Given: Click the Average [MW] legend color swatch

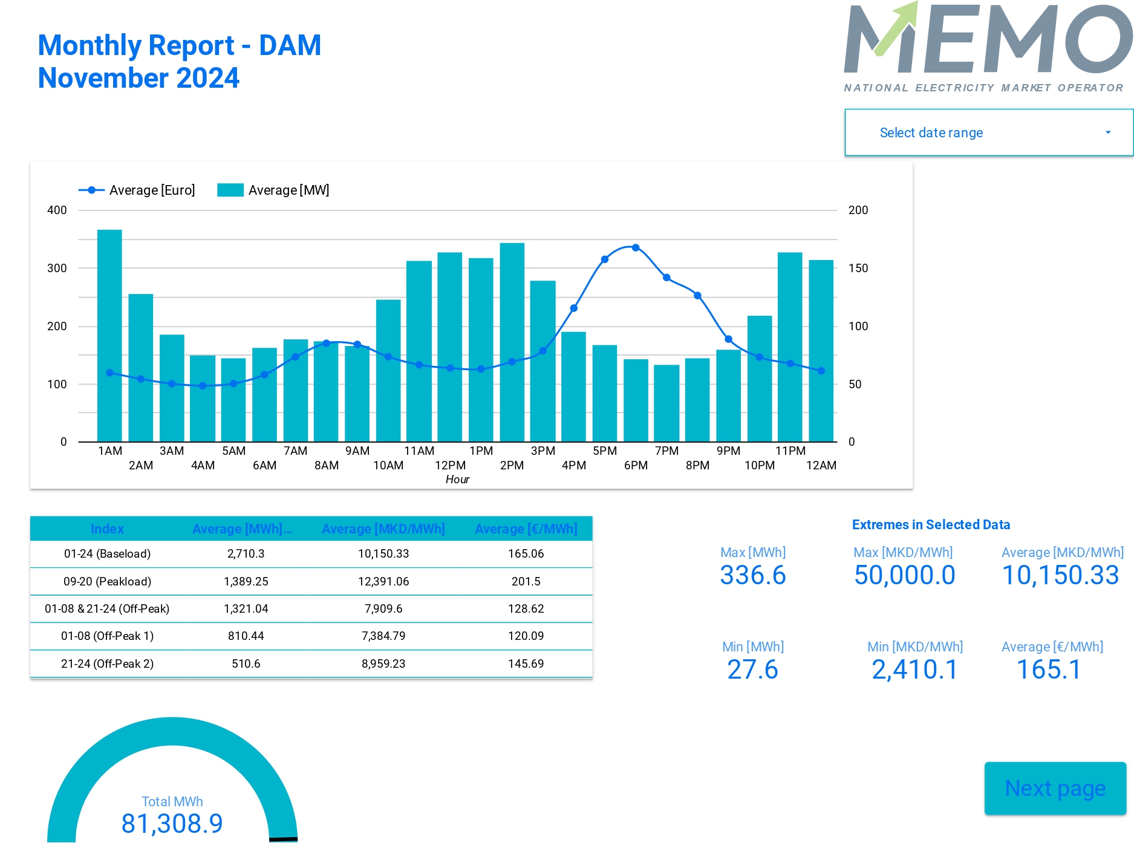Looking at the screenshot, I should click(230, 190).
